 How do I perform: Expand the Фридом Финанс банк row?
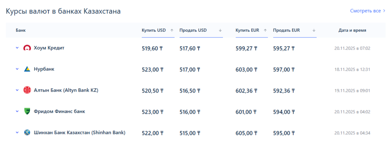click(17, 111)
